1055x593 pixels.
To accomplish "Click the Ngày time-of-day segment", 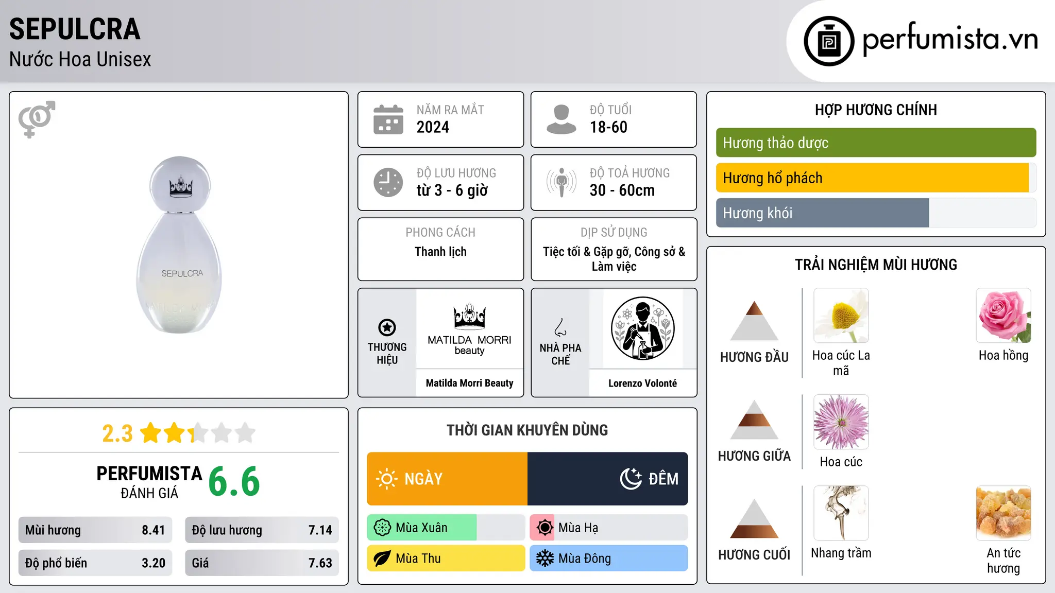I will pyautogui.click(x=447, y=479).
